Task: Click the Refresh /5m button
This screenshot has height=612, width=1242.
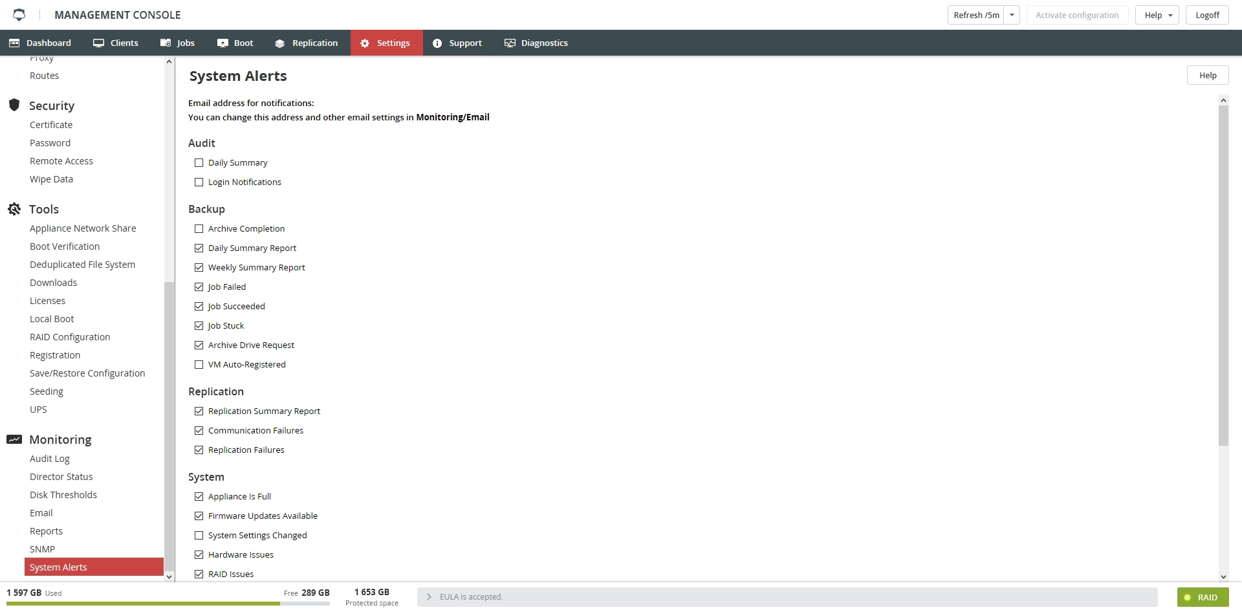Action: (x=976, y=15)
